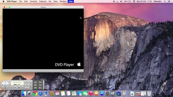Open Google Chrome from the Dock
Screen dimensions: 173x97
point(35,93)
